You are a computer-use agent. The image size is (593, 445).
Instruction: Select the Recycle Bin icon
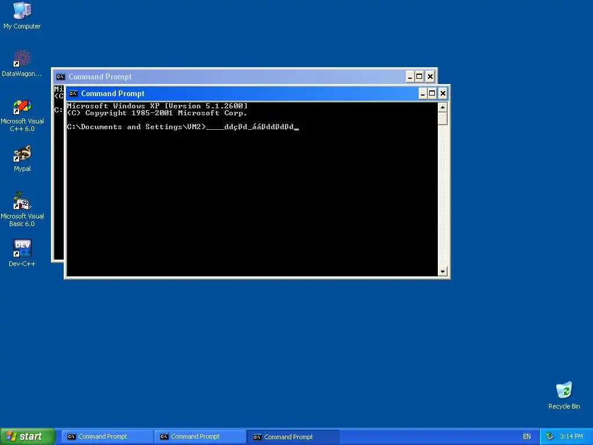(x=564, y=395)
